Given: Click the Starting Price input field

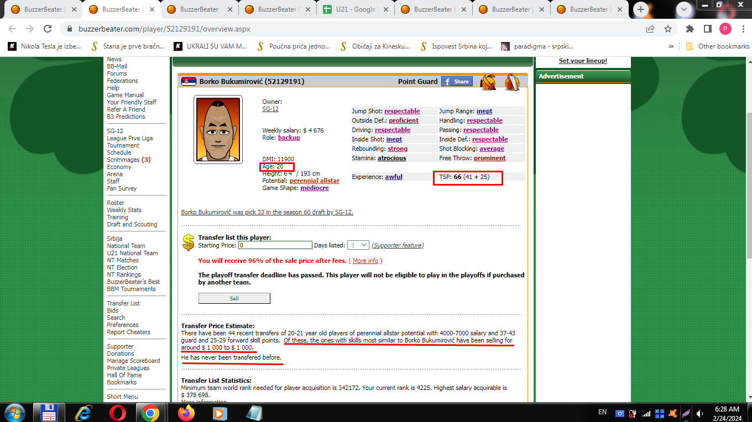Looking at the screenshot, I should tap(275, 245).
